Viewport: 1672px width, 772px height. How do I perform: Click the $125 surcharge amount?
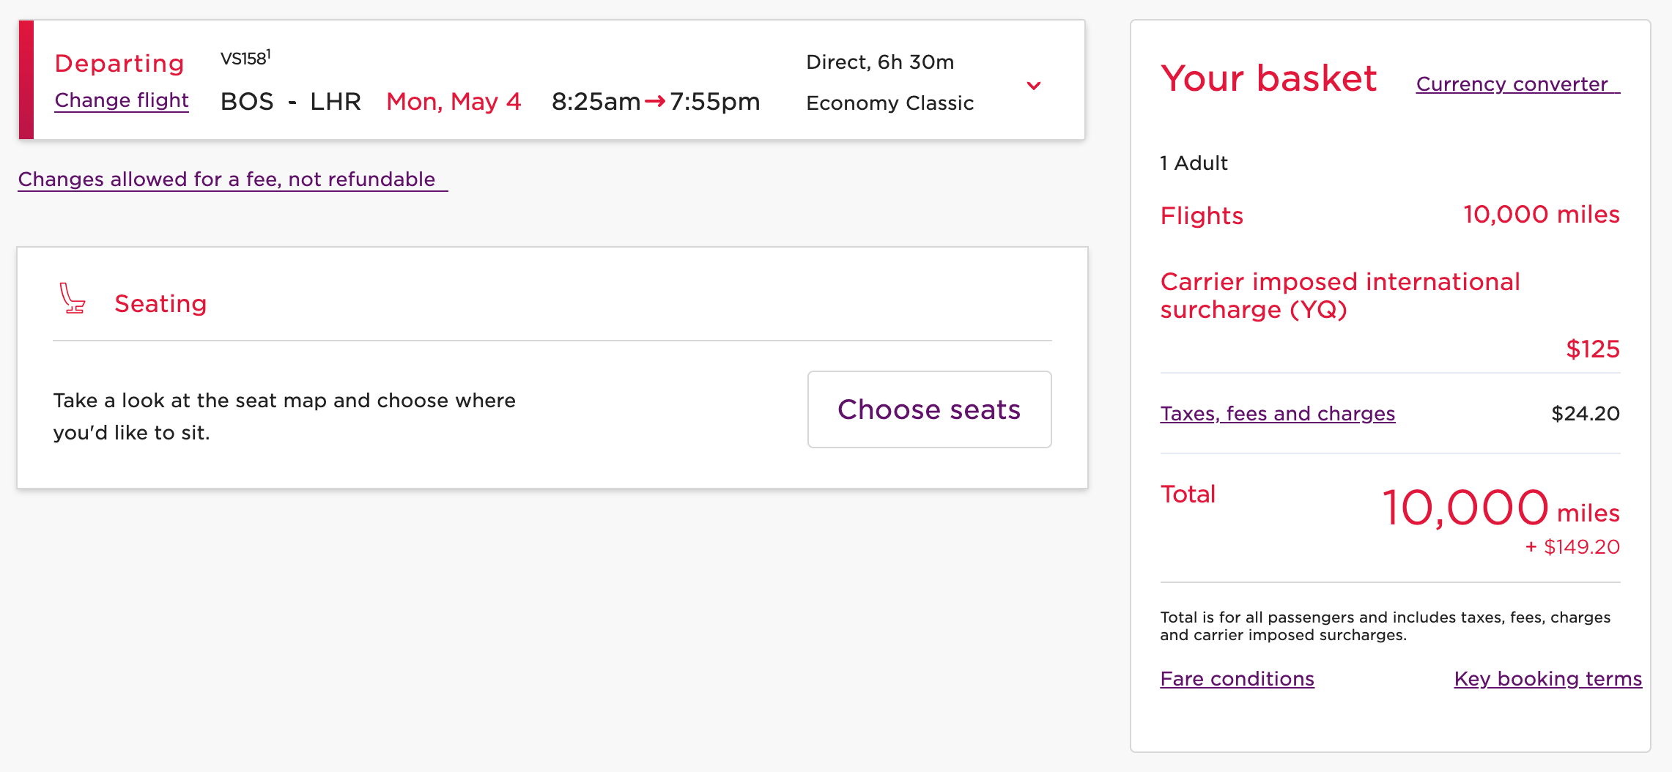1592,349
